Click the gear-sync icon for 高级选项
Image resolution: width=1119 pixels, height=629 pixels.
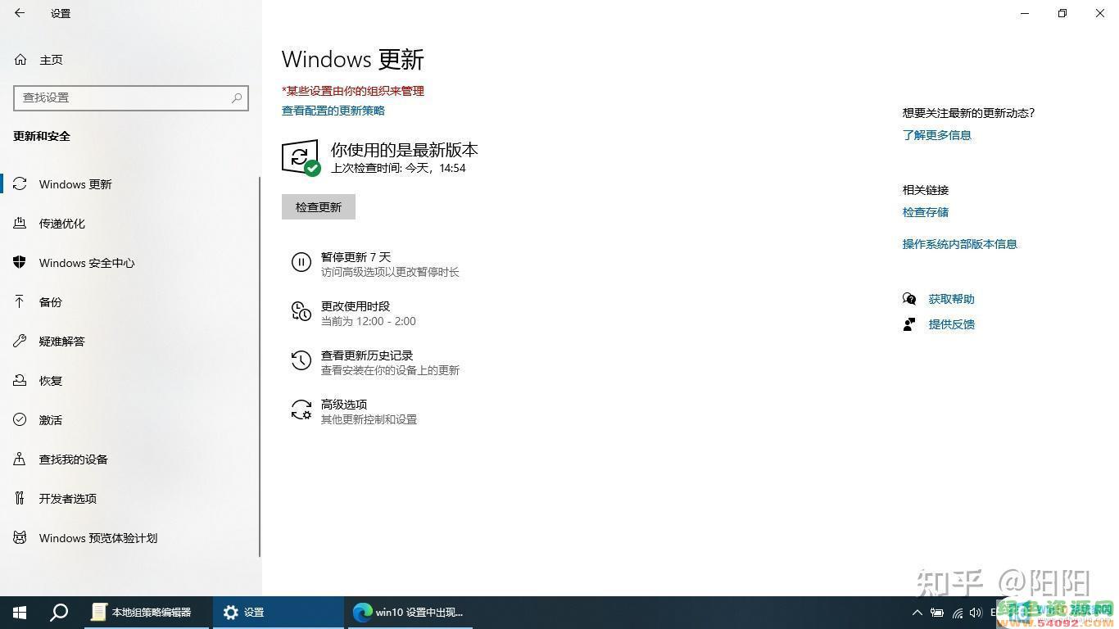[x=301, y=410]
